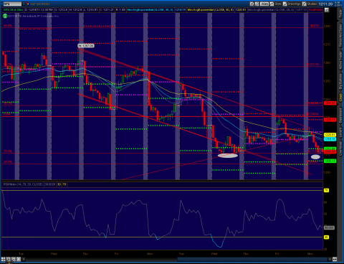Click the yellow 30 RSI axis marker
The image size is (344, 264).
point(326,237)
